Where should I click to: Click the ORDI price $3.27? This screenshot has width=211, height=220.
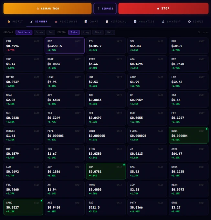click(x=176, y=207)
